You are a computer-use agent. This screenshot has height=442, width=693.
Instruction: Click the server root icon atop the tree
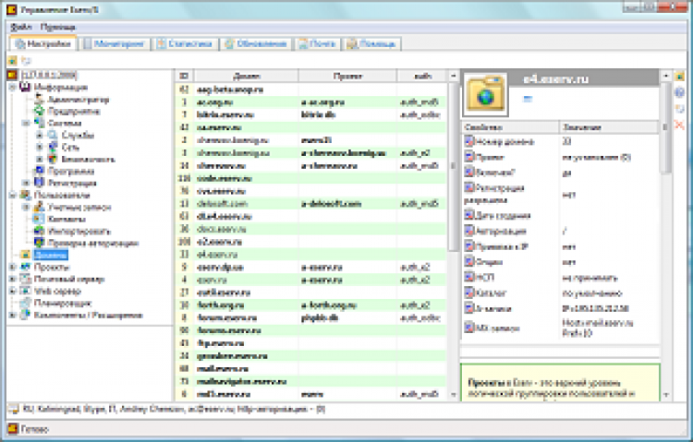click(12, 75)
